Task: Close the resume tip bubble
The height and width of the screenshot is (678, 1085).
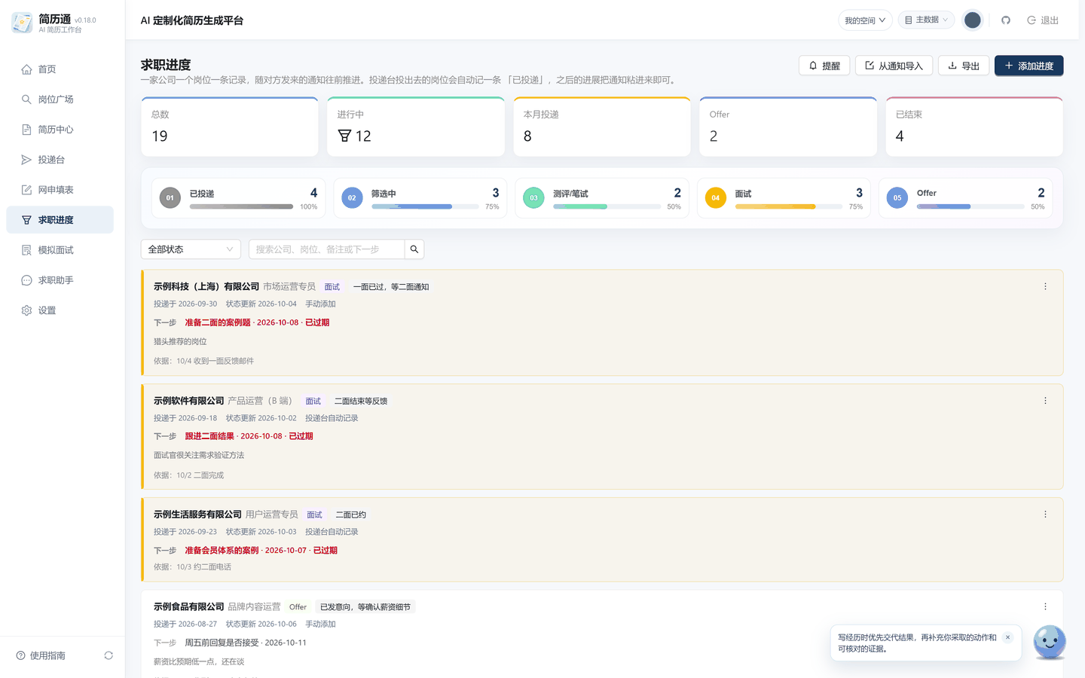Action: (1007, 637)
